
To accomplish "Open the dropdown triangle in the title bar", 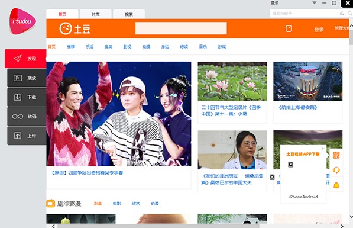I will click(x=315, y=3).
